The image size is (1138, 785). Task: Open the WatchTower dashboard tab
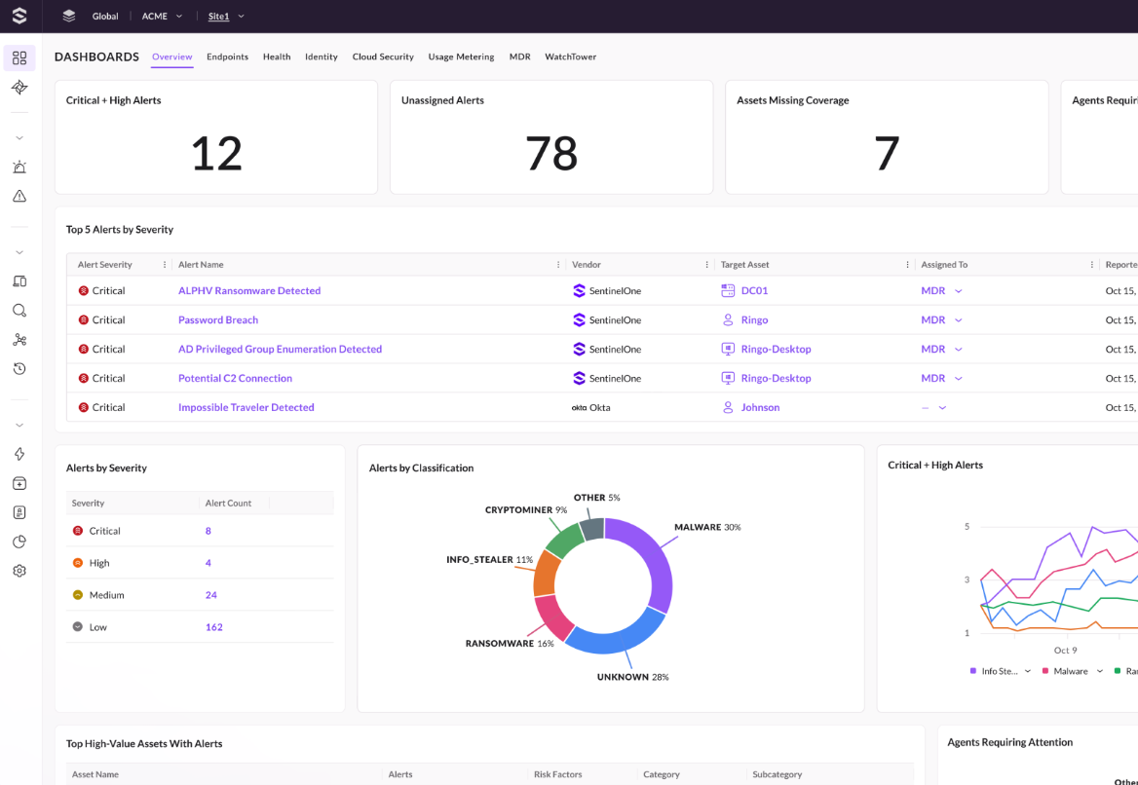click(570, 56)
